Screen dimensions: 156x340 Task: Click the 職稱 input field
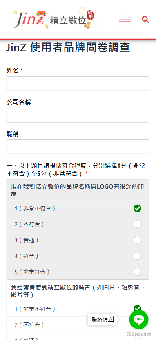[x=78, y=147]
